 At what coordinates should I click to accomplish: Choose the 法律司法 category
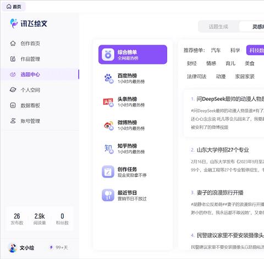(196, 77)
